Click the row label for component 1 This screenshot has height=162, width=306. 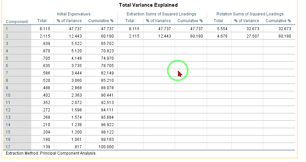tap(17, 29)
